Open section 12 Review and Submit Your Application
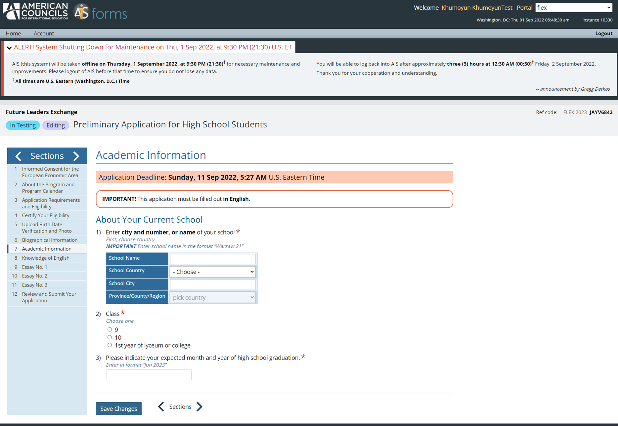Image resolution: width=618 pixels, height=426 pixels. 47,297
